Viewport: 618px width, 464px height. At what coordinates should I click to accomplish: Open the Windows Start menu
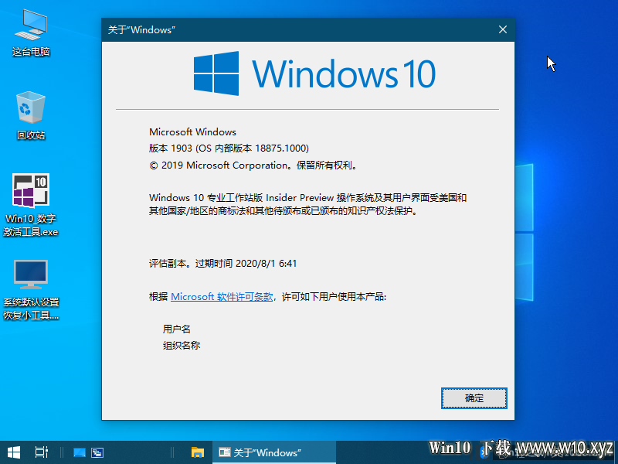pos(14,452)
